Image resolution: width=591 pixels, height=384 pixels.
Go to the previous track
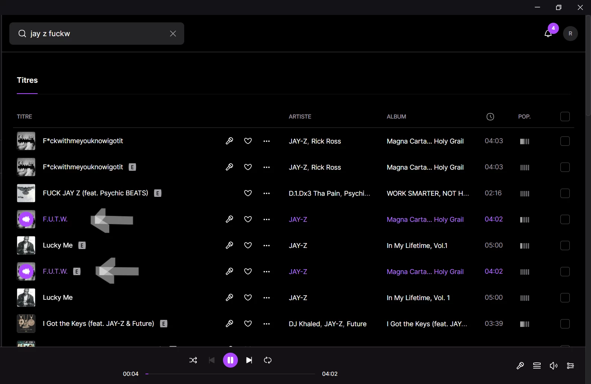[212, 360]
